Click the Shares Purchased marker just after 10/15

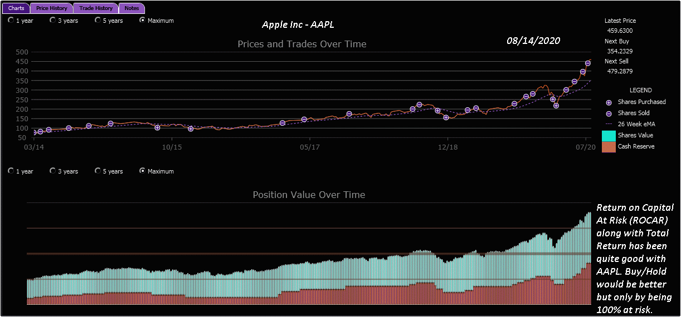click(x=191, y=128)
